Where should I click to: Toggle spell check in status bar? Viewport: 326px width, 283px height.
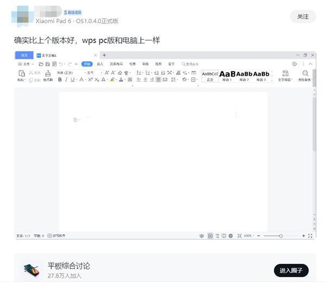click(x=57, y=236)
